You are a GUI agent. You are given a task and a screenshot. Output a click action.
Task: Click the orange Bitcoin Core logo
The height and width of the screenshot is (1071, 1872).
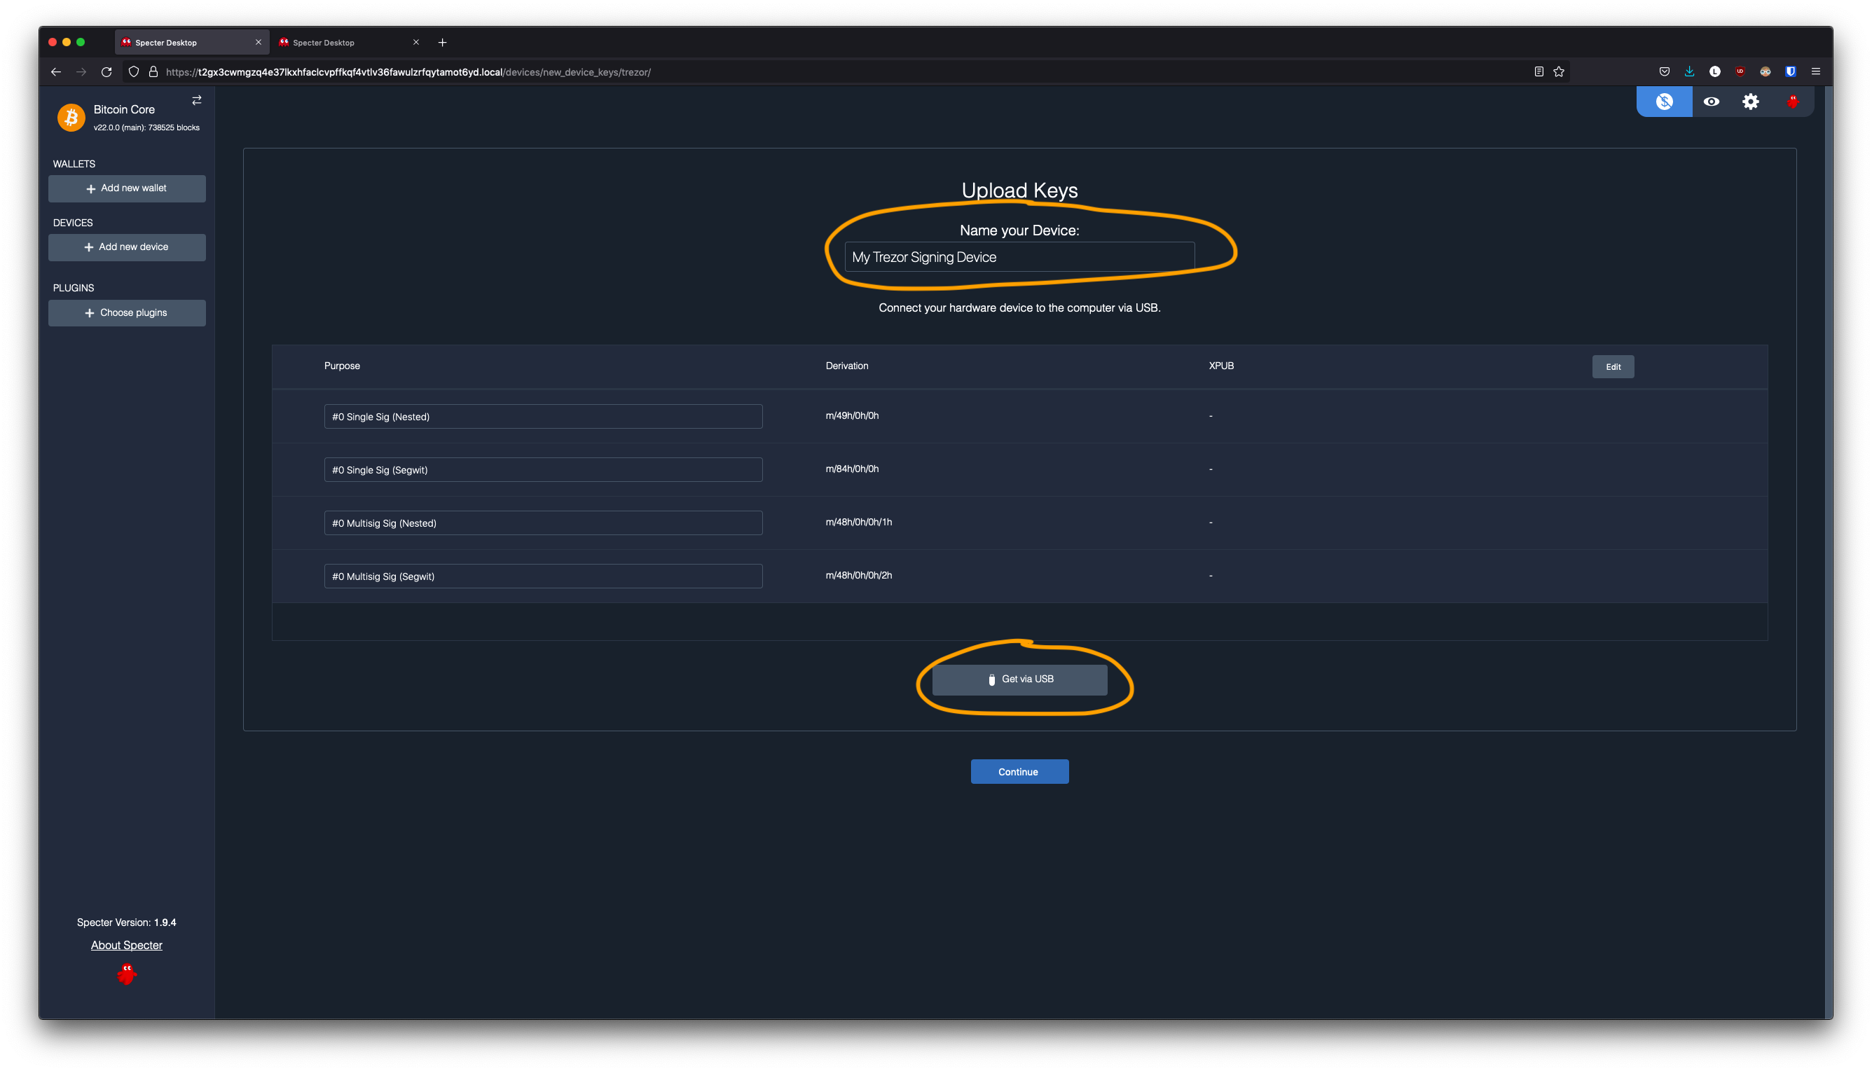point(71,117)
